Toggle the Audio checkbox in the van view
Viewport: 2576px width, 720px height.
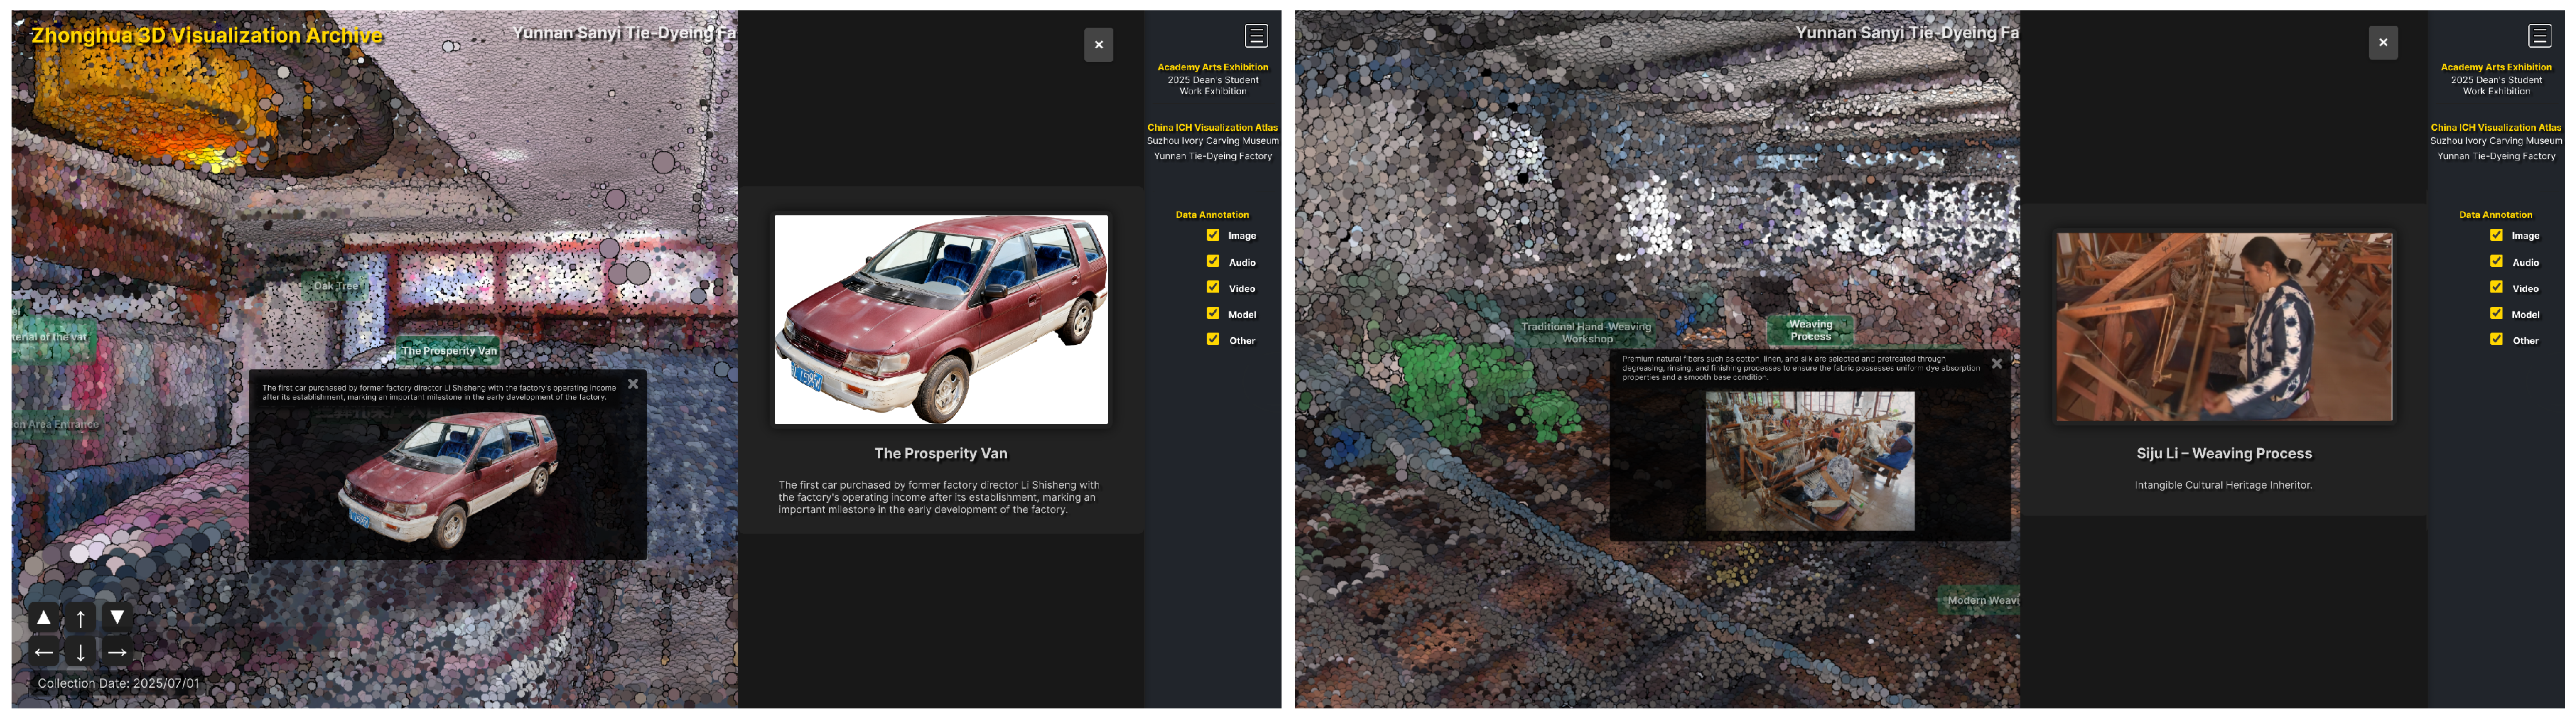tap(1213, 261)
